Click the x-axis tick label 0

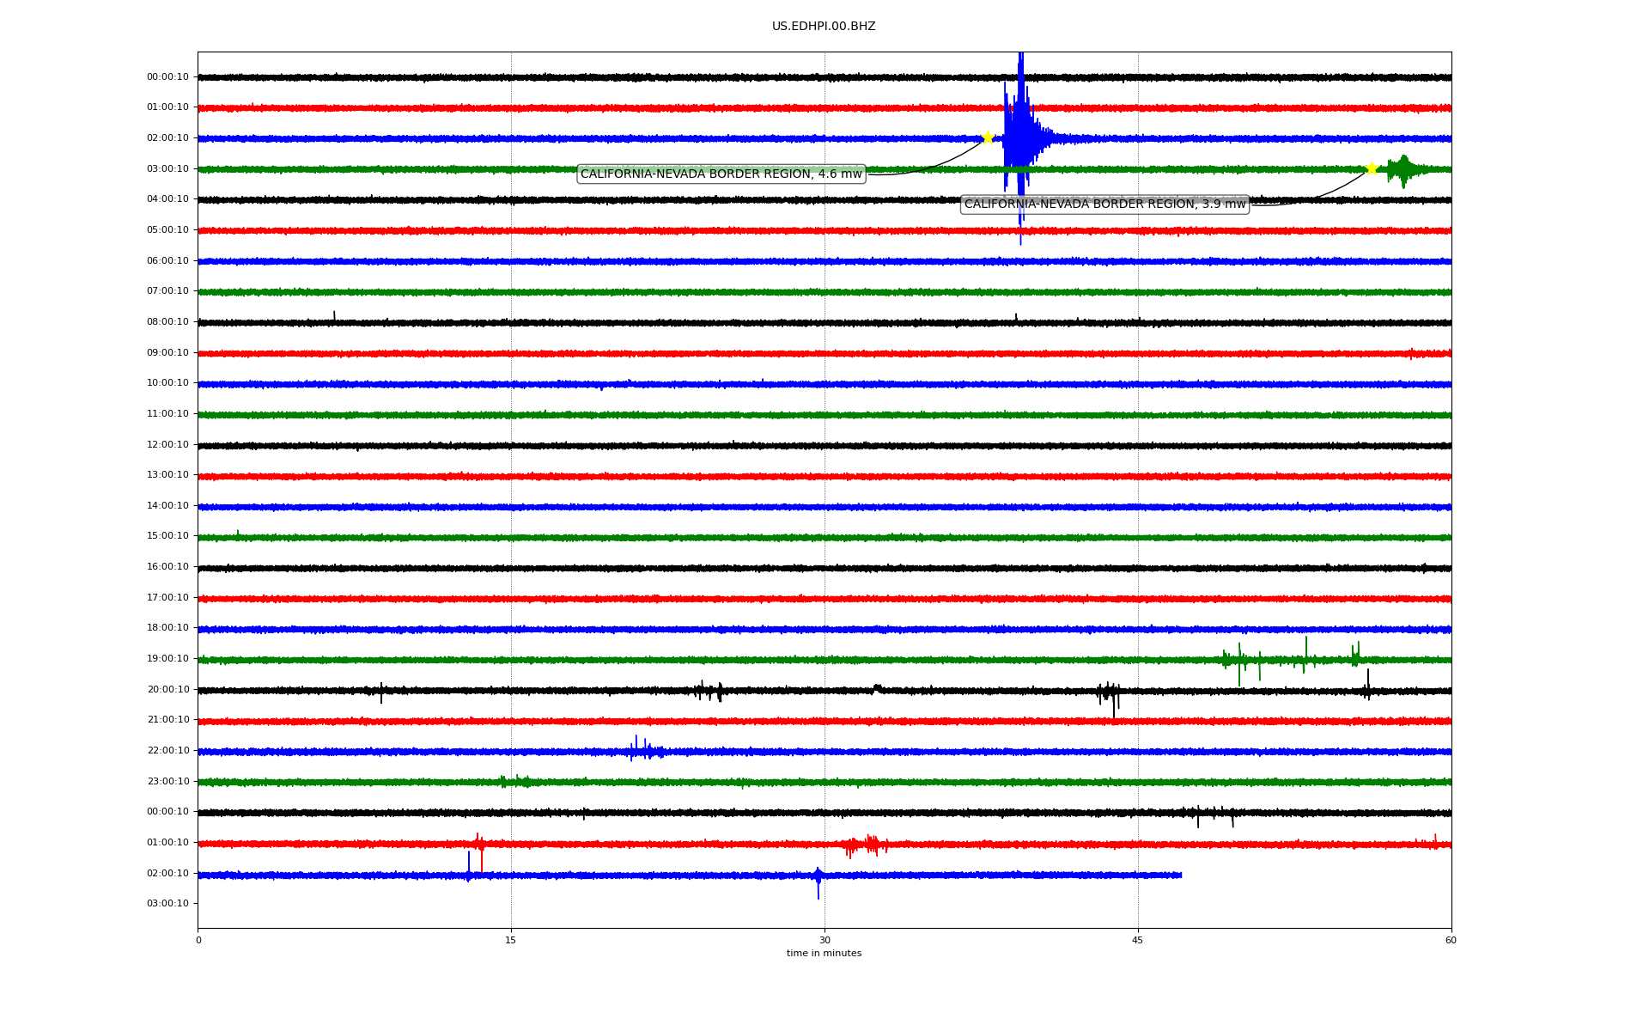(198, 940)
